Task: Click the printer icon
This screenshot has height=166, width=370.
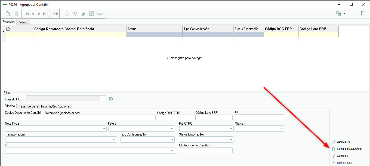Action: tap(67, 14)
